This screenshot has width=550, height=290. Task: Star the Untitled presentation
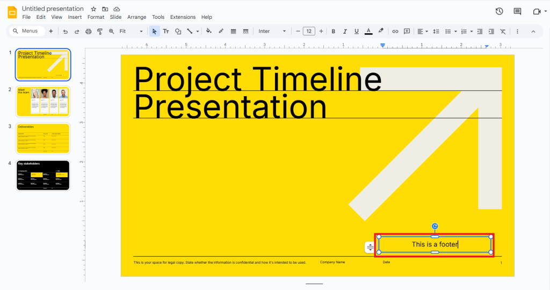click(93, 9)
